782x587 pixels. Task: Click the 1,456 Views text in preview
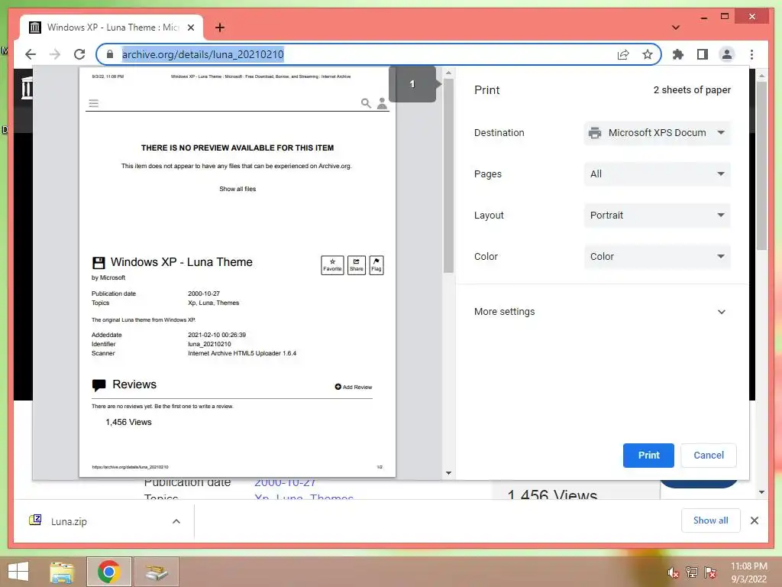point(128,422)
